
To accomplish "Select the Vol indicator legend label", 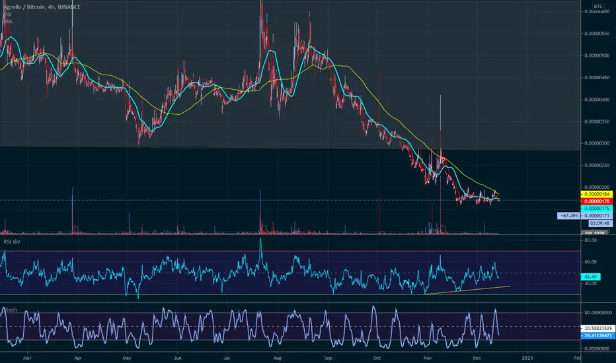I will click(x=7, y=14).
